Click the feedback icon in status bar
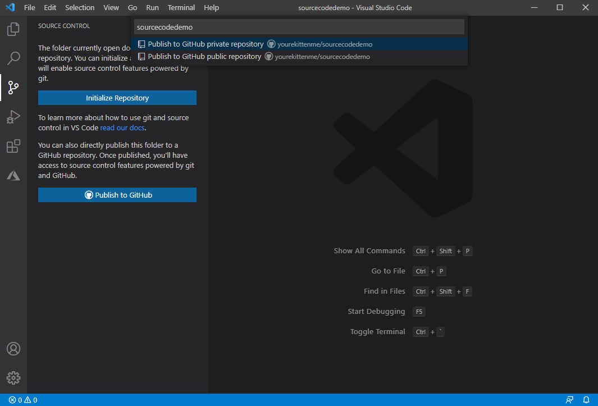Image resolution: width=598 pixels, height=406 pixels. click(569, 399)
